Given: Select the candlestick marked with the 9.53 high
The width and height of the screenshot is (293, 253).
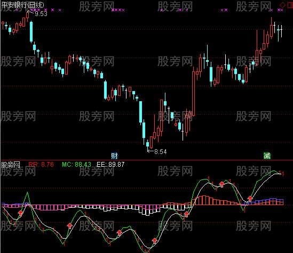Looking at the screenshot, I should pyautogui.click(x=28, y=16).
